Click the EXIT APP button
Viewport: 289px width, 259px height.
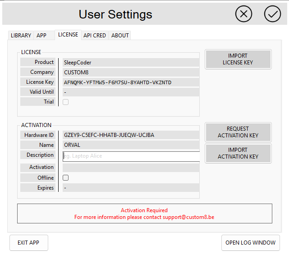[28, 243]
